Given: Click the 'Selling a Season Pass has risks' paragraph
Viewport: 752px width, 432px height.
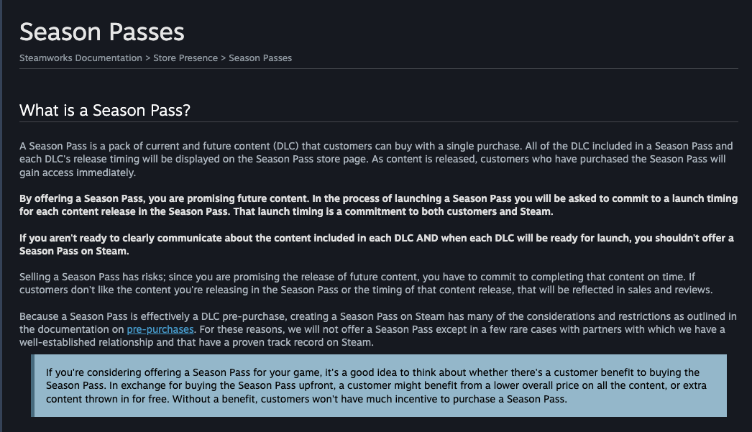Looking at the screenshot, I should 366,283.
